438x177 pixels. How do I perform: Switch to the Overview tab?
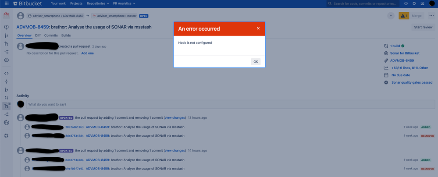click(x=24, y=35)
